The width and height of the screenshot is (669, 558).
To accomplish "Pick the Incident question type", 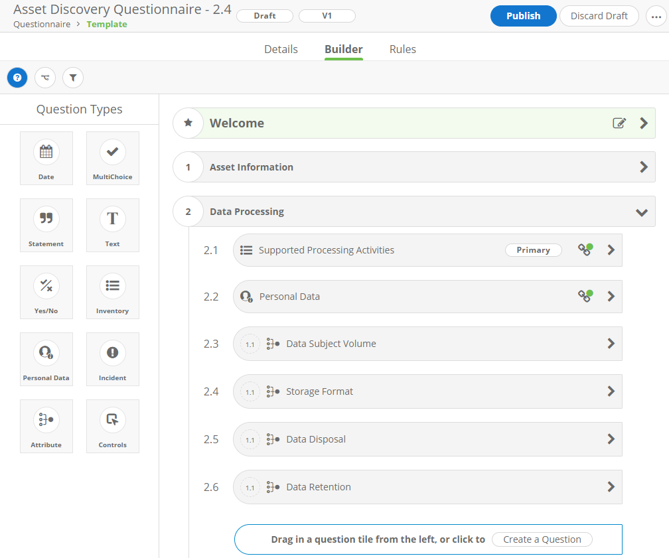I will coord(112,359).
